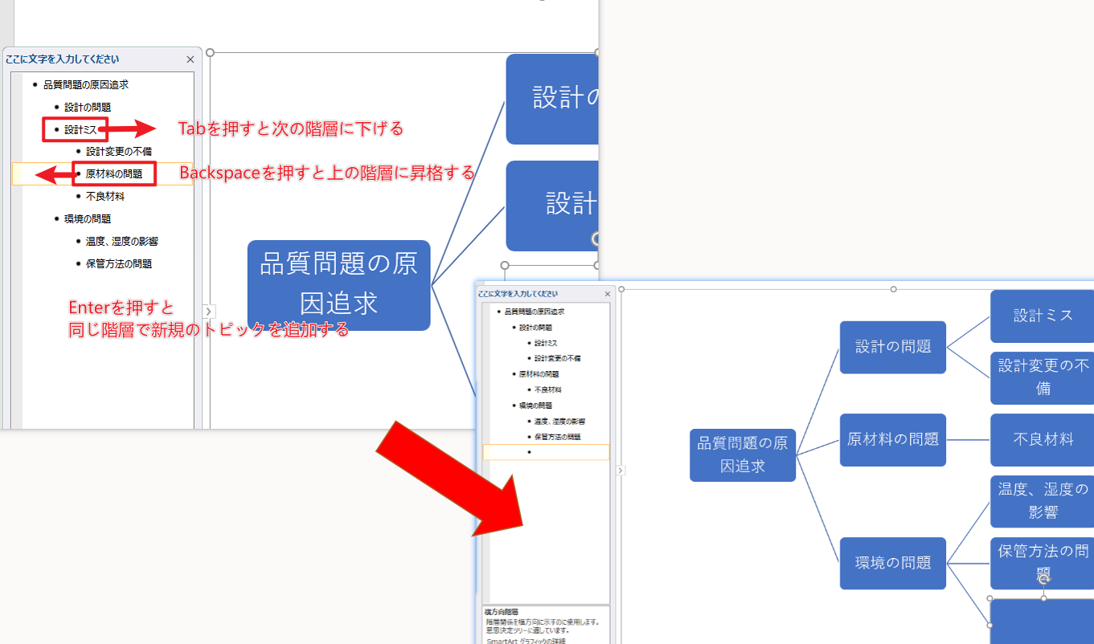
Task: Close the upper text pane with its X button
Action: point(190,59)
